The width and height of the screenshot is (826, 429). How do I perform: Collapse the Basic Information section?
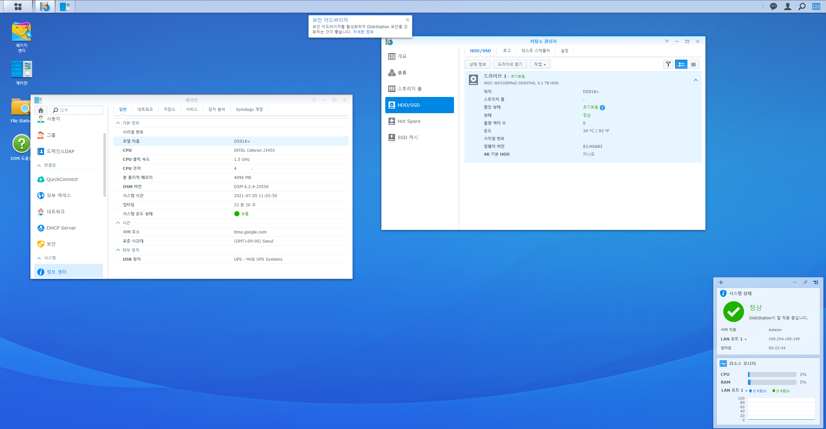click(118, 123)
